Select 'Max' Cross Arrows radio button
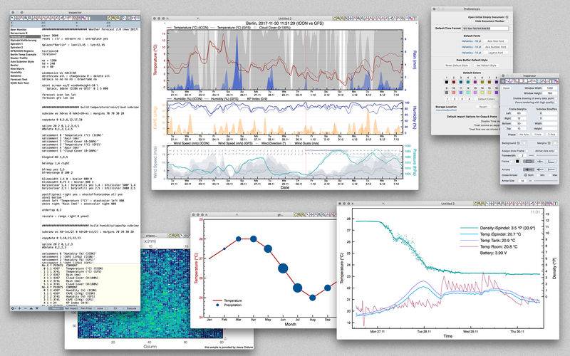The width and height of the screenshot is (570, 356). tap(550, 174)
